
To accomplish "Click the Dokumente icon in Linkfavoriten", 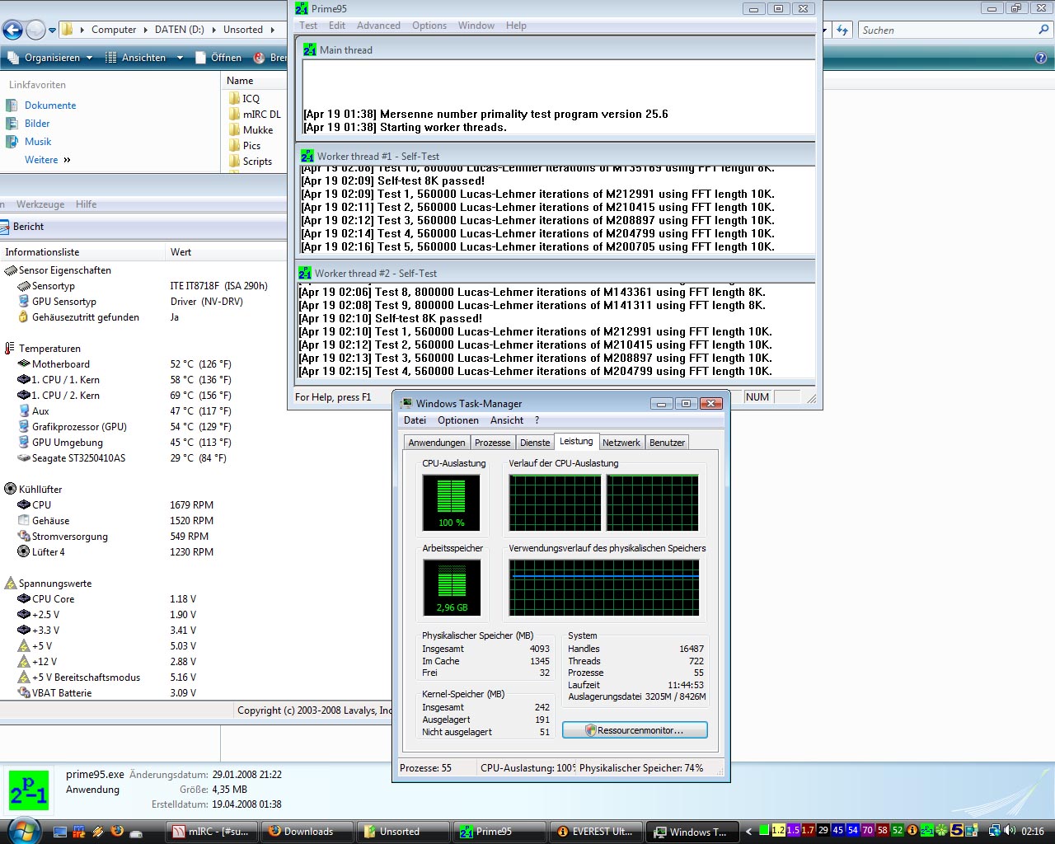I will (x=12, y=105).
